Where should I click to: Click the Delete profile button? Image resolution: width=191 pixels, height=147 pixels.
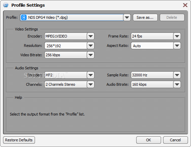(172, 17)
